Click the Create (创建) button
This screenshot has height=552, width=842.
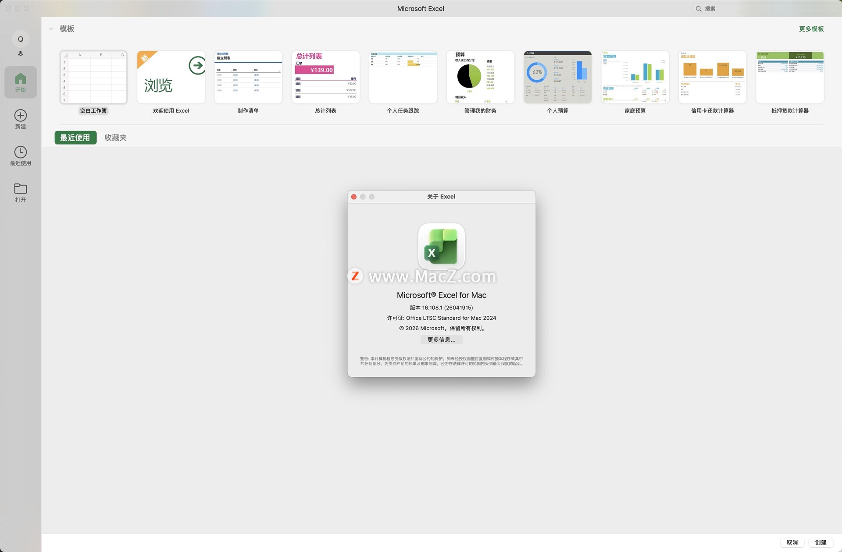[x=821, y=542]
